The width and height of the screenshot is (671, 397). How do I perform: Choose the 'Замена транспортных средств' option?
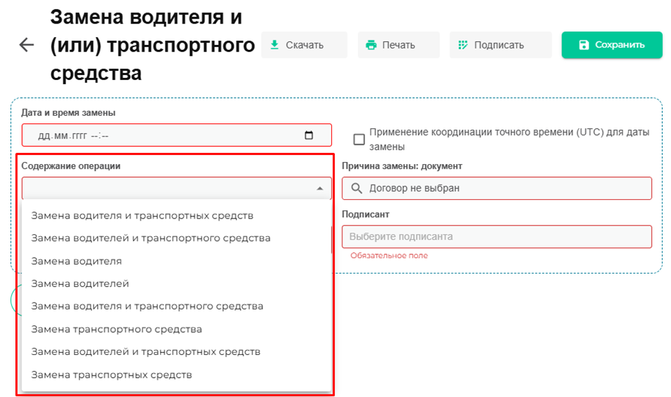[x=112, y=375]
